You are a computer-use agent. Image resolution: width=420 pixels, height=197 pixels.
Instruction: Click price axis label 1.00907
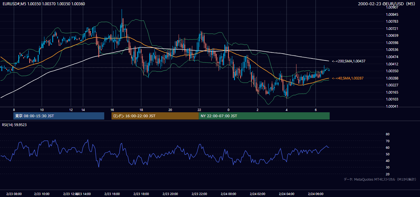392,8
